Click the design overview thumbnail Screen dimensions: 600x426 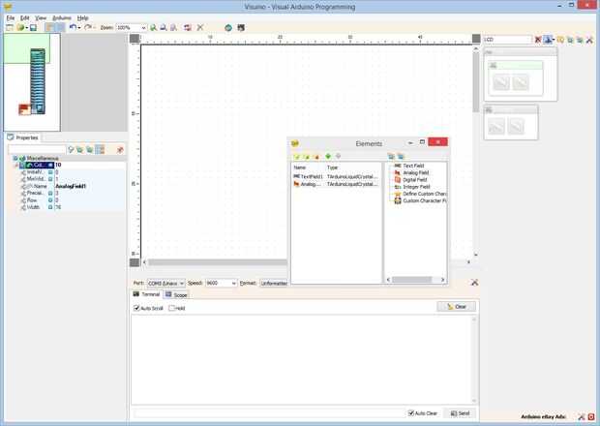(32, 82)
